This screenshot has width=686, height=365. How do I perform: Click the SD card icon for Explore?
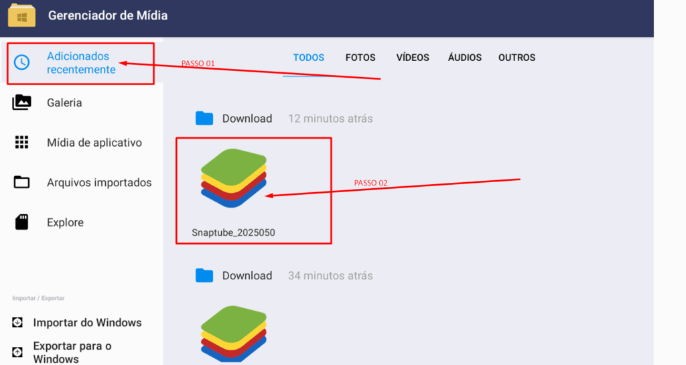point(21,222)
